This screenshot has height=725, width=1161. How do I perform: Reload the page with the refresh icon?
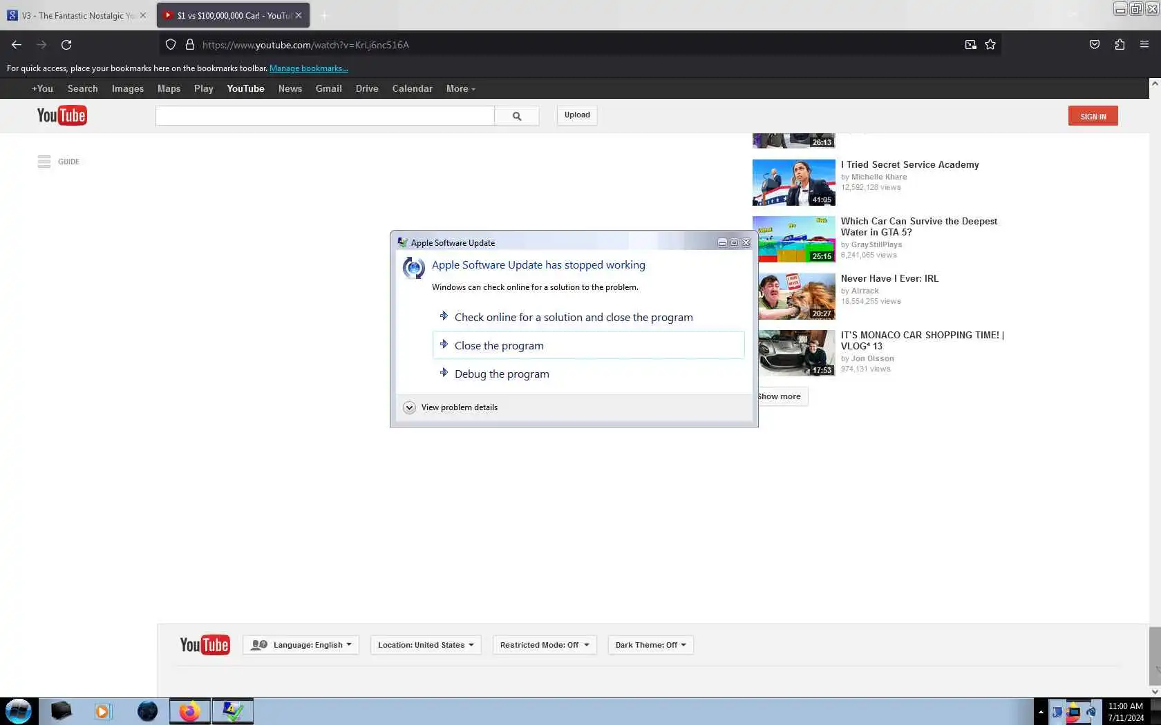[x=66, y=45]
